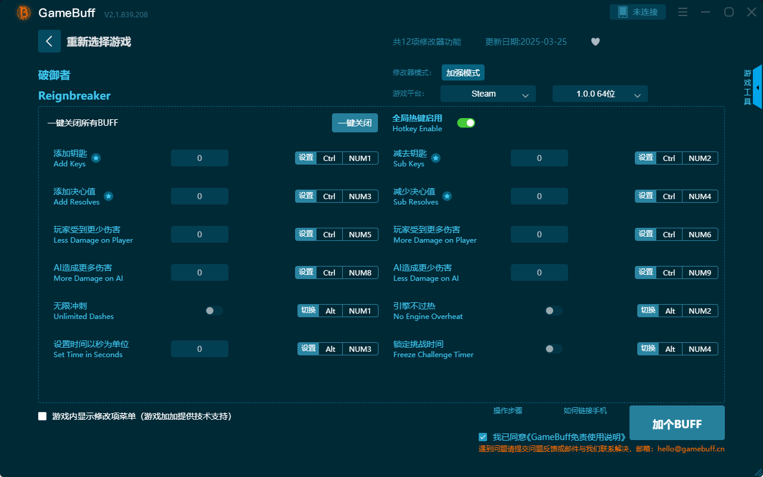Click the star icon beside Add Keys
Viewport: 763px width, 477px height.
tap(96, 158)
